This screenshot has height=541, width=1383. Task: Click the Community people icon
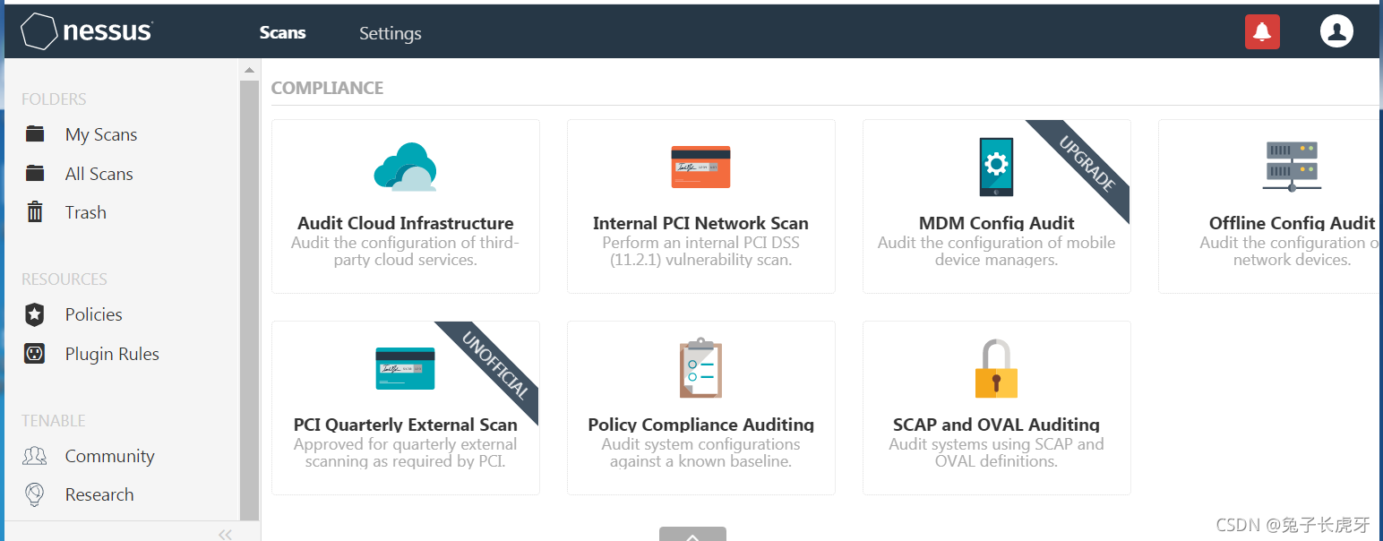click(35, 456)
